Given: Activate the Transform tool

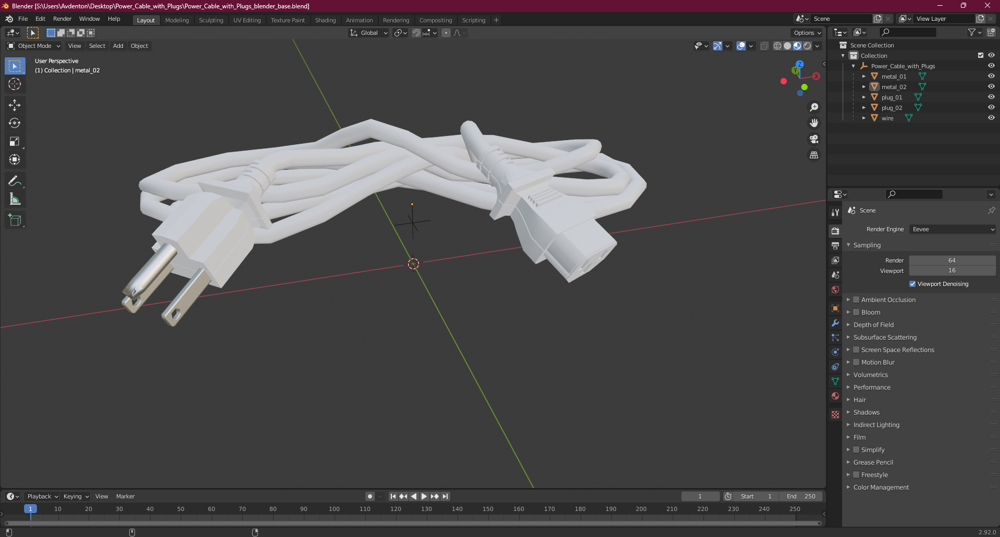Looking at the screenshot, I should (x=15, y=160).
